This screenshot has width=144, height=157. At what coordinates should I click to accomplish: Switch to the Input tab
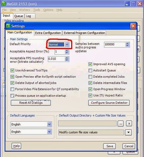7,16
